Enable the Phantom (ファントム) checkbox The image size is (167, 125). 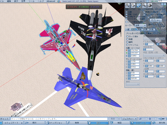(x=127, y=45)
